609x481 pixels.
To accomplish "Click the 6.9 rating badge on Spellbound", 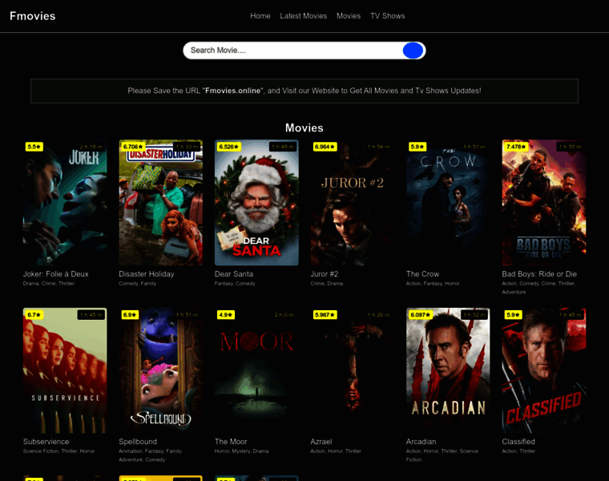I will pos(130,315).
